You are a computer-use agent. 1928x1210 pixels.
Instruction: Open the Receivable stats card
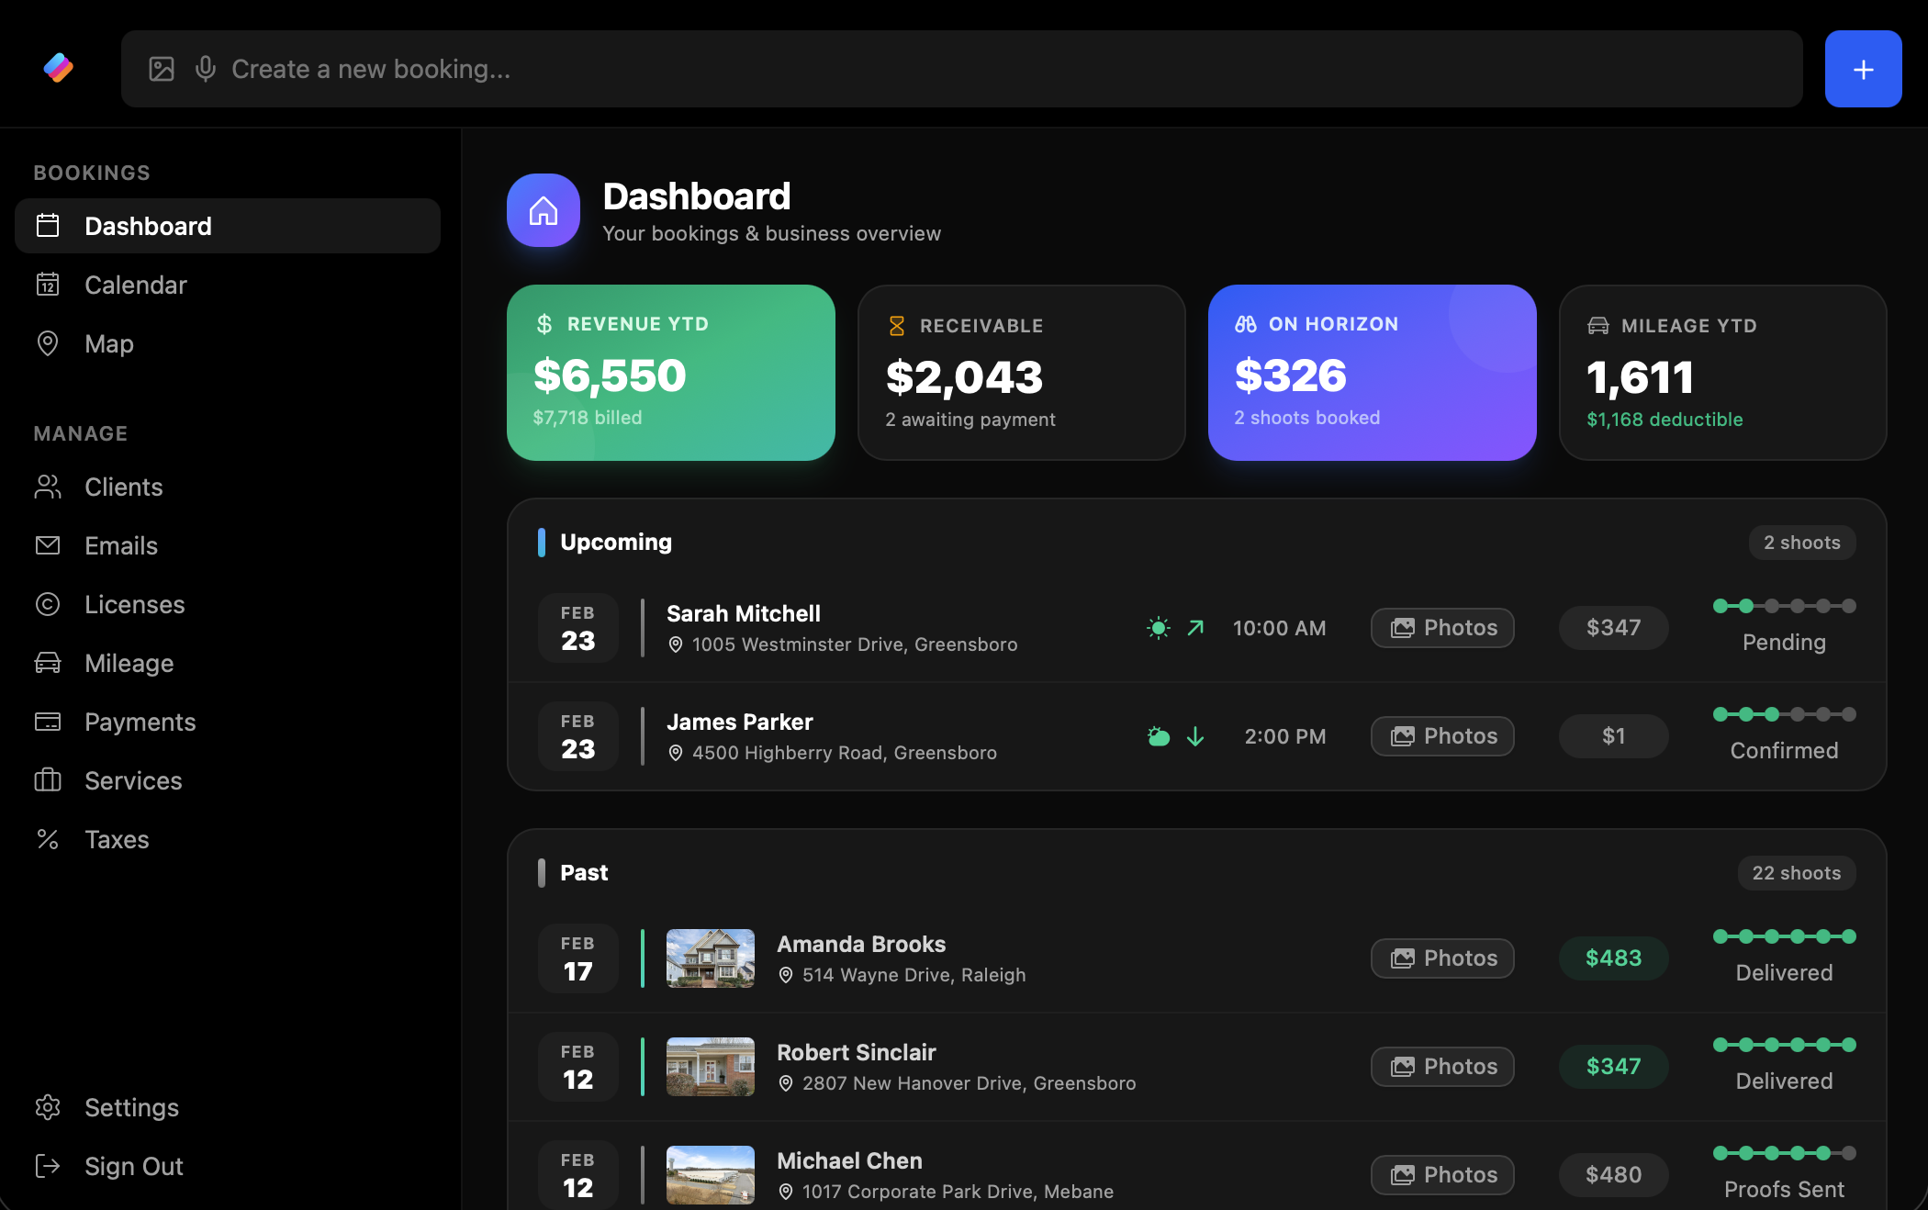coord(1021,373)
